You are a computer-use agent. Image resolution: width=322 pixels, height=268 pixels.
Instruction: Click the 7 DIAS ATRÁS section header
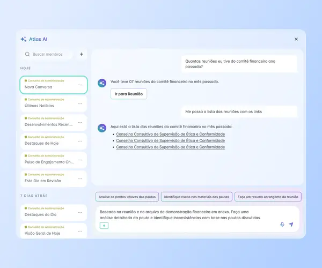[x=34, y=196]
